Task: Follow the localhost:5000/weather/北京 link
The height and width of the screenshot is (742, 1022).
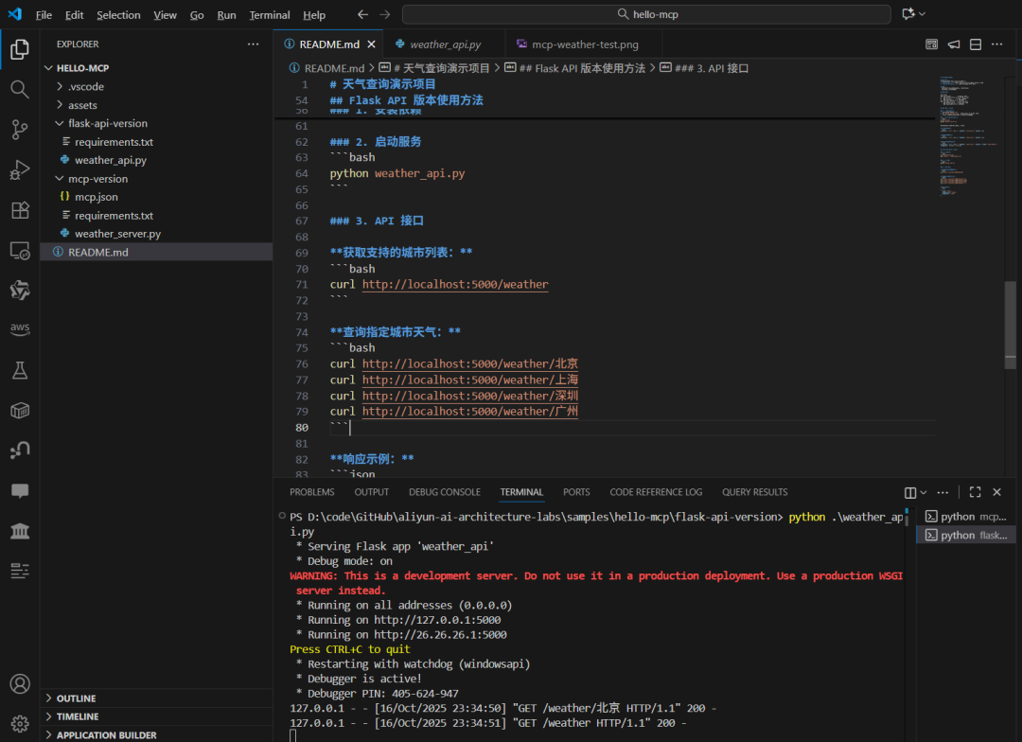Action: pos(469,363)
